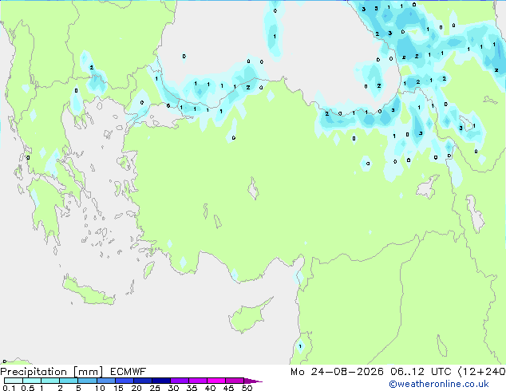Select the "[mm]" unit label
Screen dimensions: 506x391
pyautogui.click(x=89, y=372)
